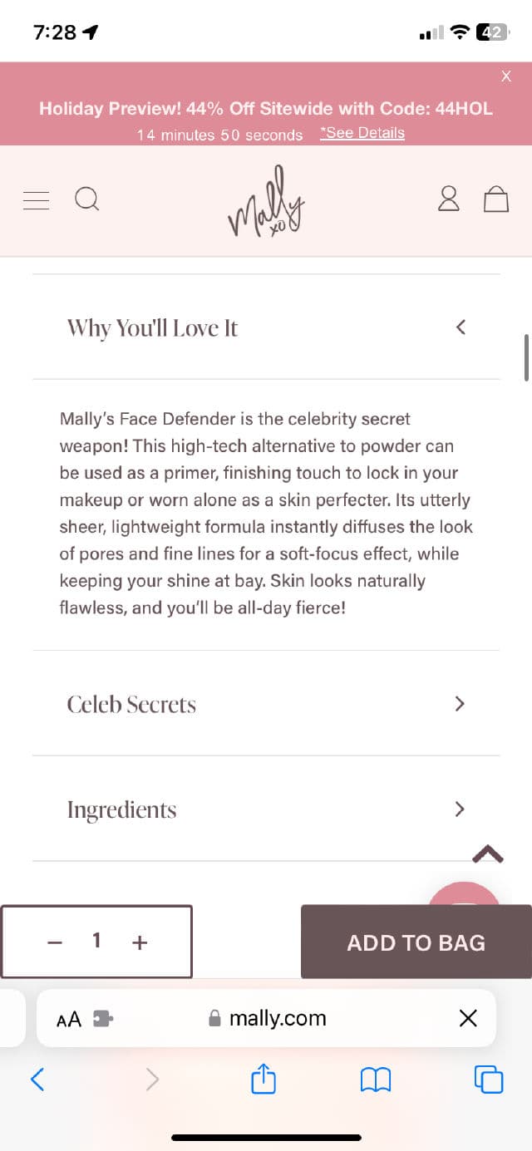Viewport: 532px width, 1151px height.
Task: Open the AA text size settings
Action: pyautogui.click(x=70, y=1017)
